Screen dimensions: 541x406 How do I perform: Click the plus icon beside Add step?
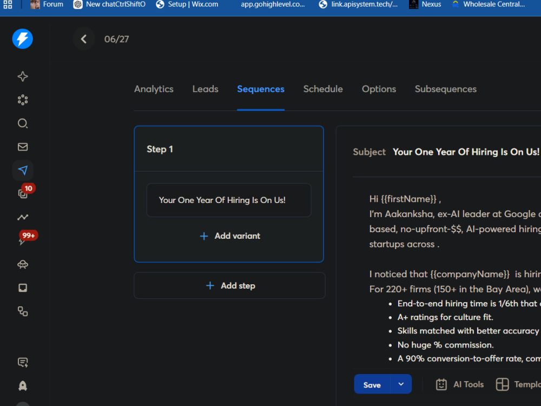[210, 285]
